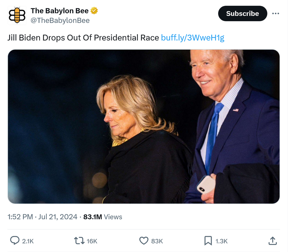
Task: Click the 83K likes count
Action: pos(157,241)
